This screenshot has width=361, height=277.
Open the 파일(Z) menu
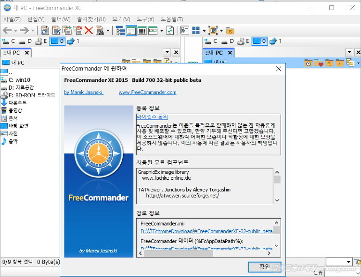[12, 19]
